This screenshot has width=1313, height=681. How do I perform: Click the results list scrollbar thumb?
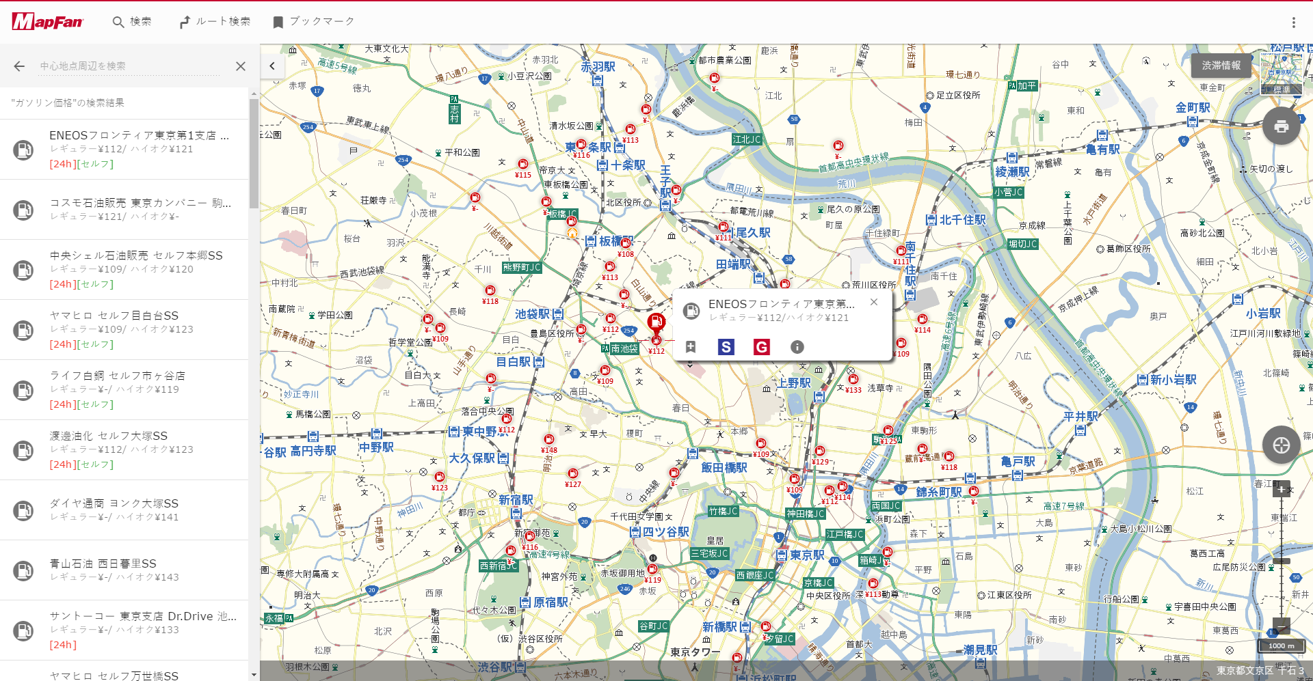click(x=254, y=154)
